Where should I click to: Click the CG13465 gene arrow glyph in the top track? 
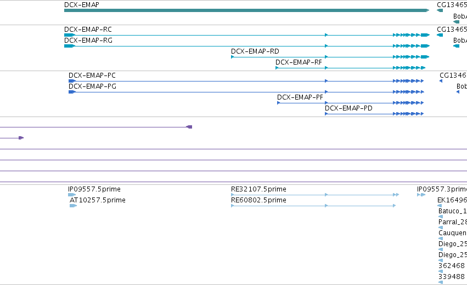[440, 10]
